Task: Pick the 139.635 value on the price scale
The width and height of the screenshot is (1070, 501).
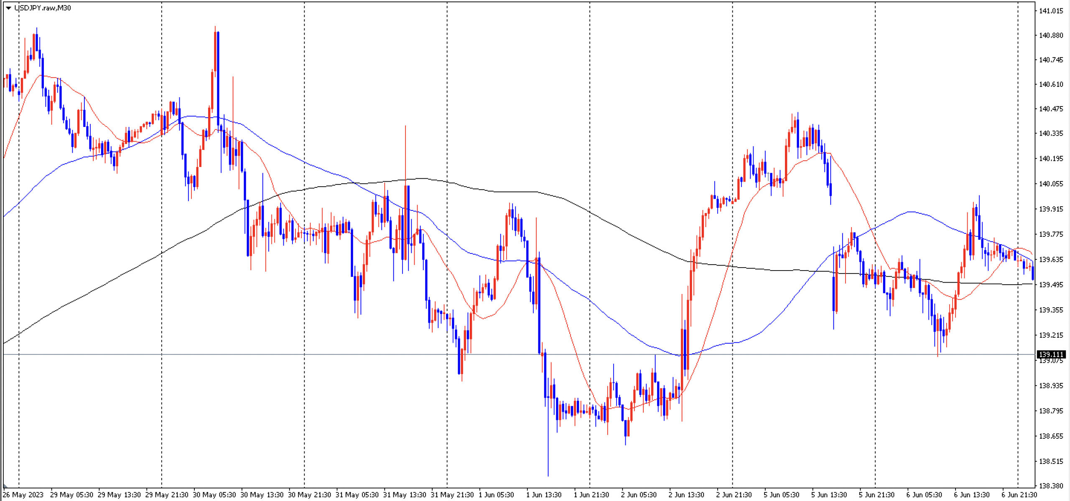Action: pyautogui.click(x=1051, y=260)
